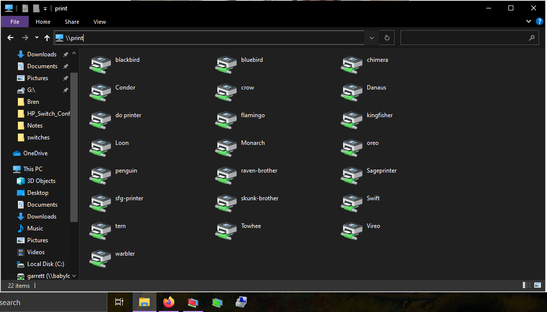This screenshot has width=547, height=312.
Task: Go up one folder level
Action: pyautogui.click(x=47, y=38)
